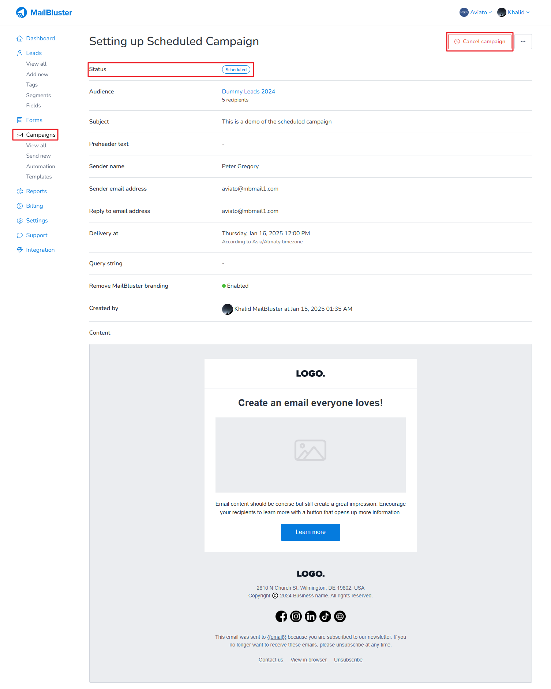The width and height of the screenshot is (551, 689).
Task: Expand the Khalid account dropdown
Action: coord(514,12)
